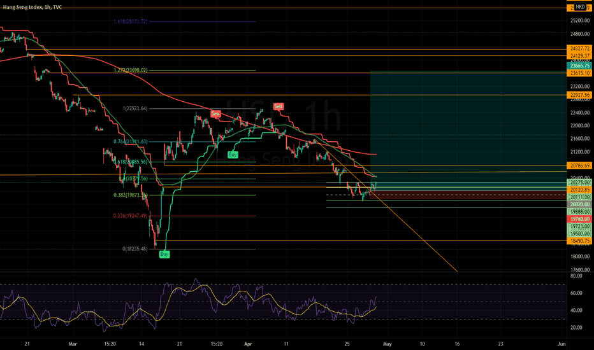Viewport: 594px width, 350px height.
Task: Click the 0.382 Fibonacci level label
Action: (x=131, y=195)
